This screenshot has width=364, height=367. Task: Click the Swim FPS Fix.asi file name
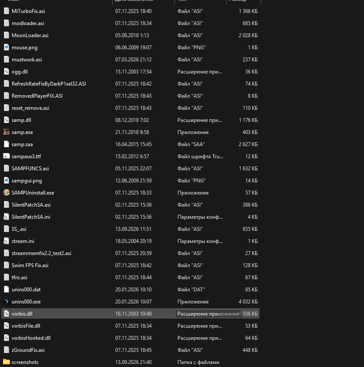30,265
